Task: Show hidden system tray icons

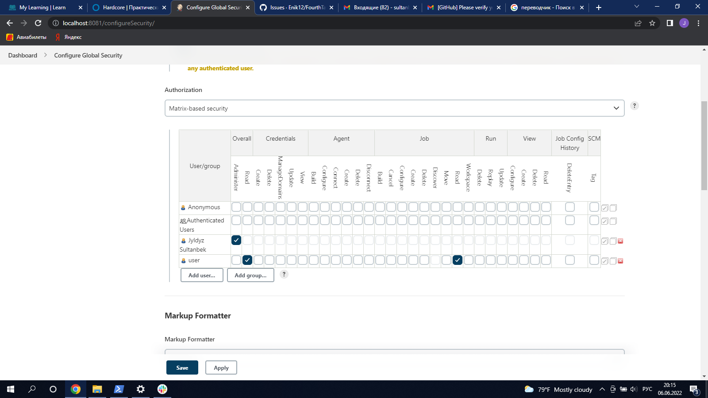Action: pyautogui.click(x=602, y=389)
